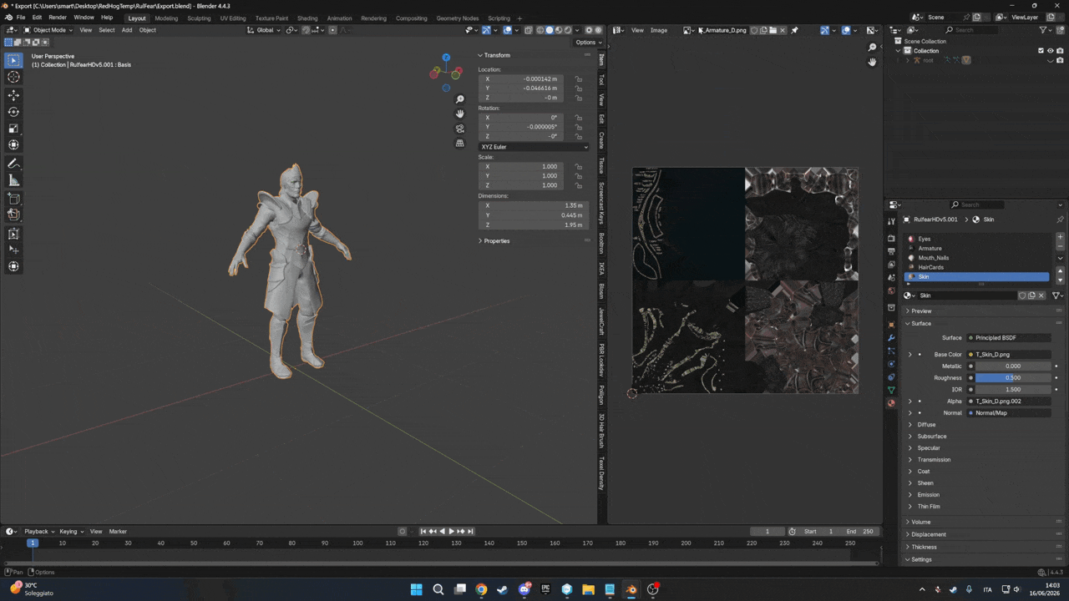The height and width of the screenshot is (601, 1069).
Task: Open the Output properties tab icon
Action: coord(891,251)
